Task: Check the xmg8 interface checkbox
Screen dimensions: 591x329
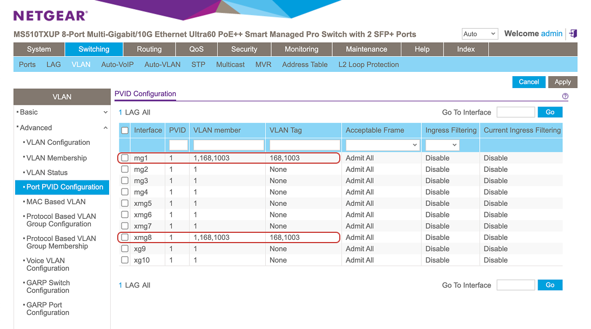Action: (x=125, y=237)
